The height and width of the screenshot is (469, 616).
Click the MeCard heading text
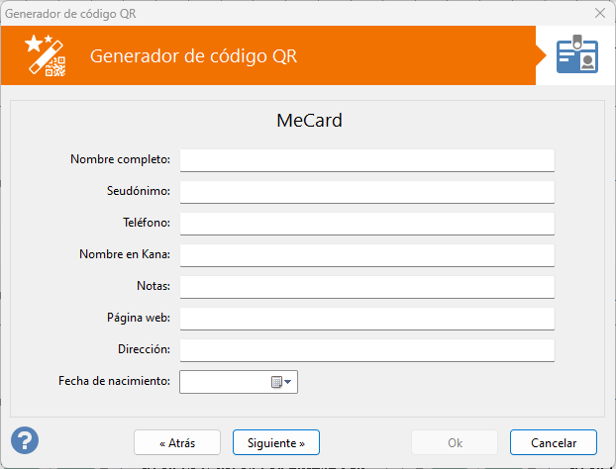308,121
